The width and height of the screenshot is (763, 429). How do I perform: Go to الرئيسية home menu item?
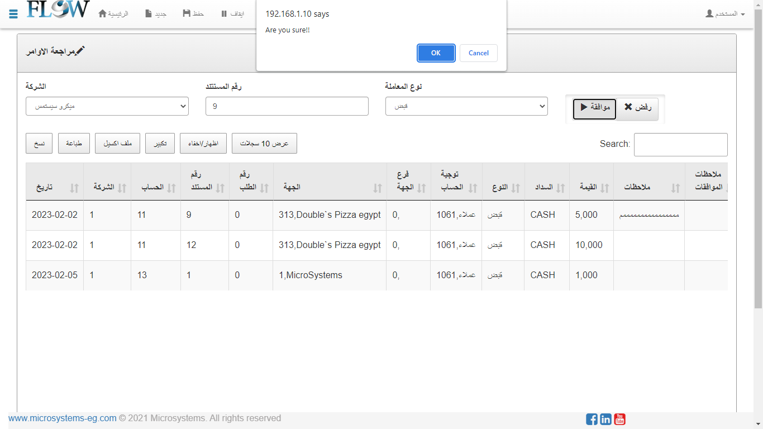click(113, 13)
